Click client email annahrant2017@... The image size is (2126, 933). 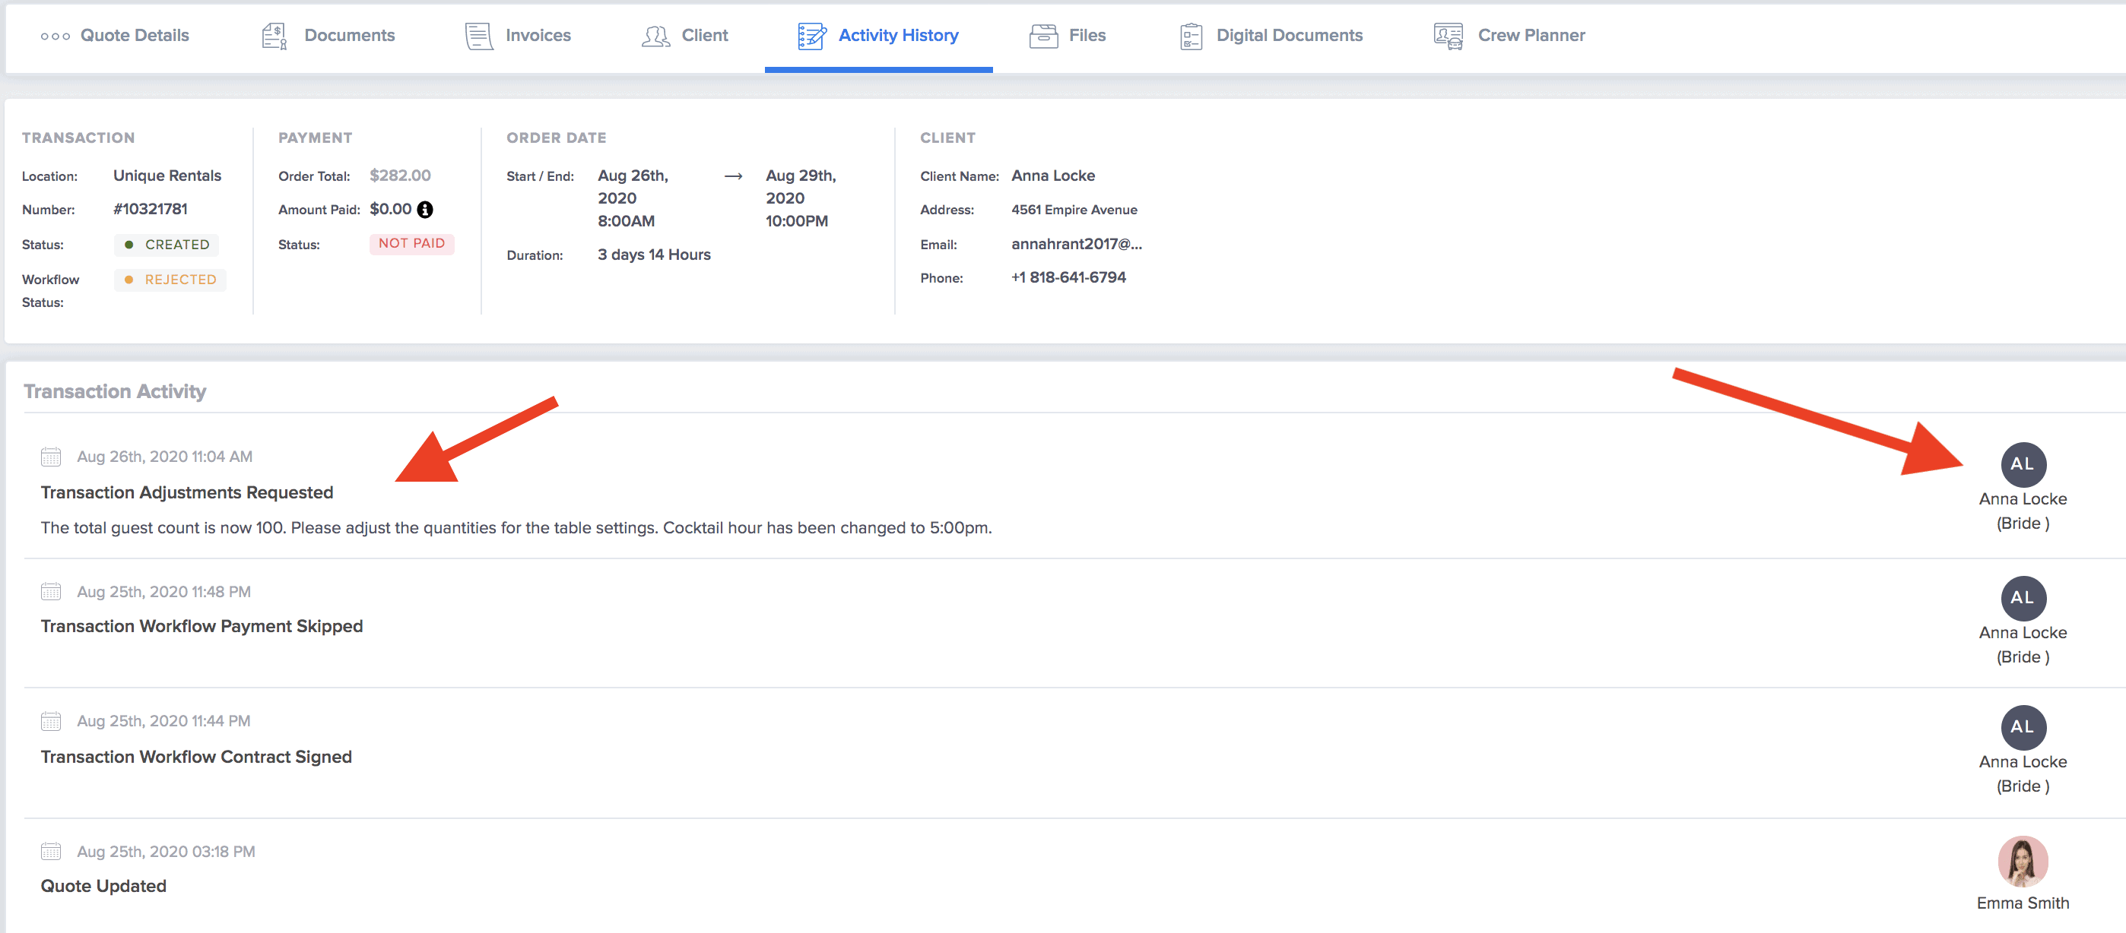[x=1076, y=244]
